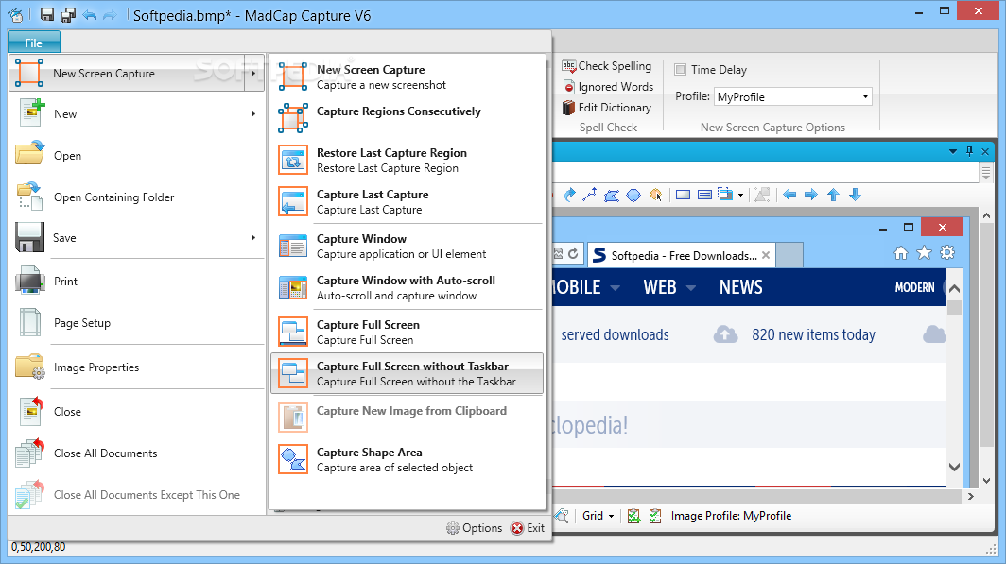Click the Image Properties folder icon
Image resolution: width=1006 pixels, height=564 pixels.
point(29,367)
